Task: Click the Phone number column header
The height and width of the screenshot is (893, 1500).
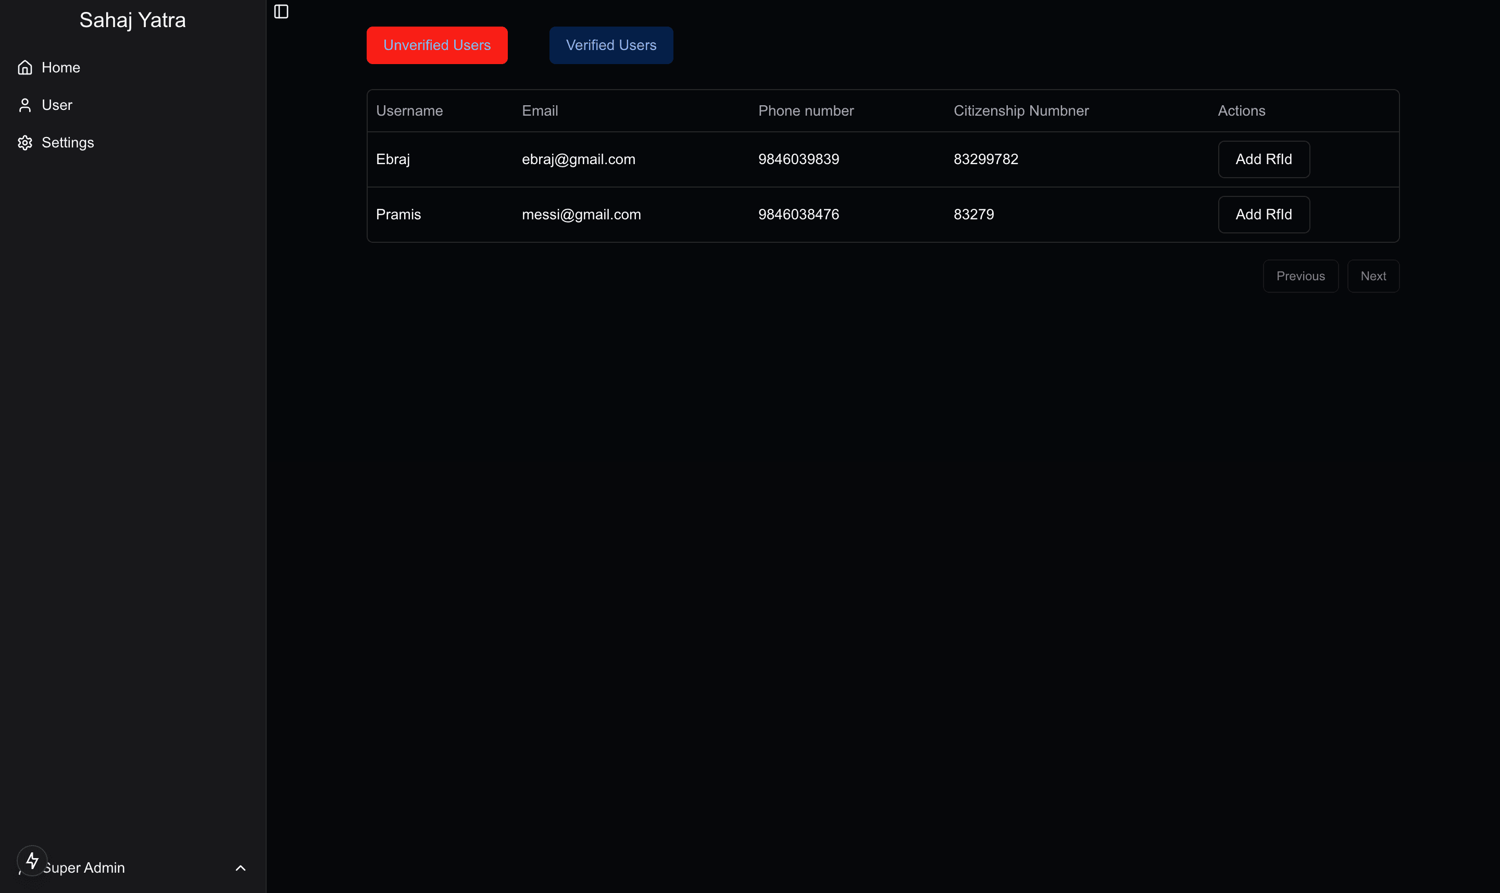Action: tap(806, 111)
